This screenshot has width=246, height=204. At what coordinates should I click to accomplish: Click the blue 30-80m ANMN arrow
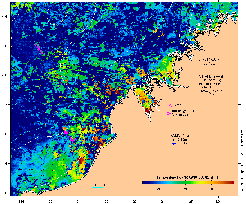pos(174,144)
